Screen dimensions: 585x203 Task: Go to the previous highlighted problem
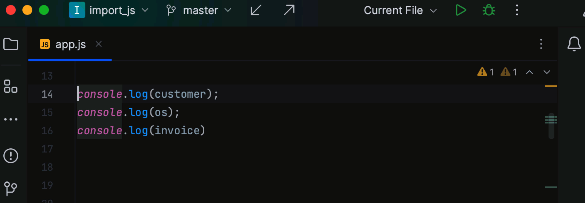529,72
